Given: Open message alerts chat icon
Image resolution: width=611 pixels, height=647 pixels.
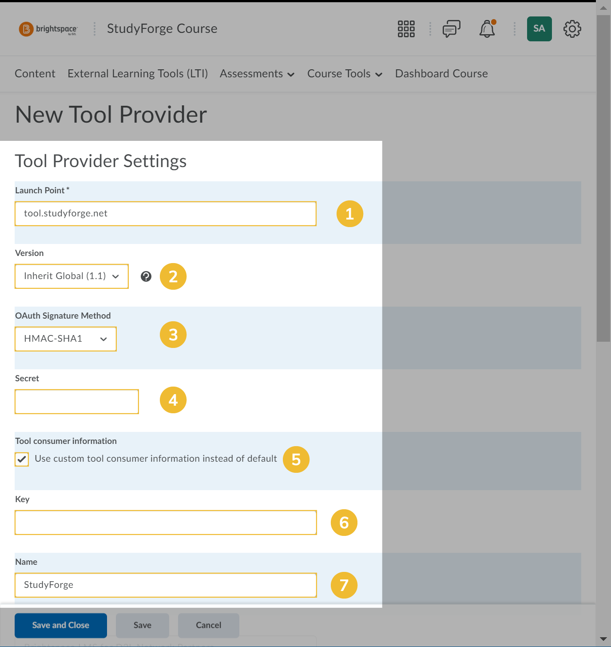Looking at the screenshot, I should (452, 29).
